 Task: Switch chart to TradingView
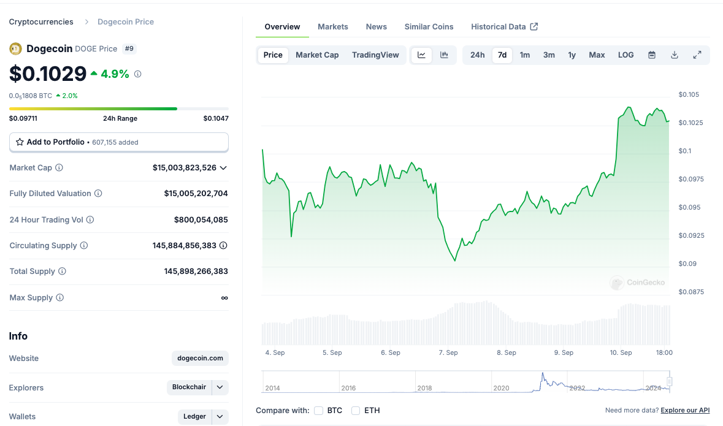tap(375, 55)
